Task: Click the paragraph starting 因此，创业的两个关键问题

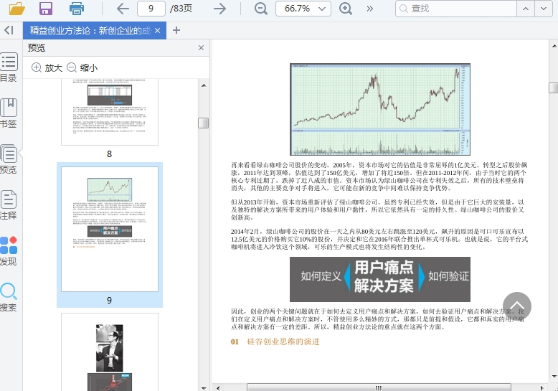Action: 377,319
